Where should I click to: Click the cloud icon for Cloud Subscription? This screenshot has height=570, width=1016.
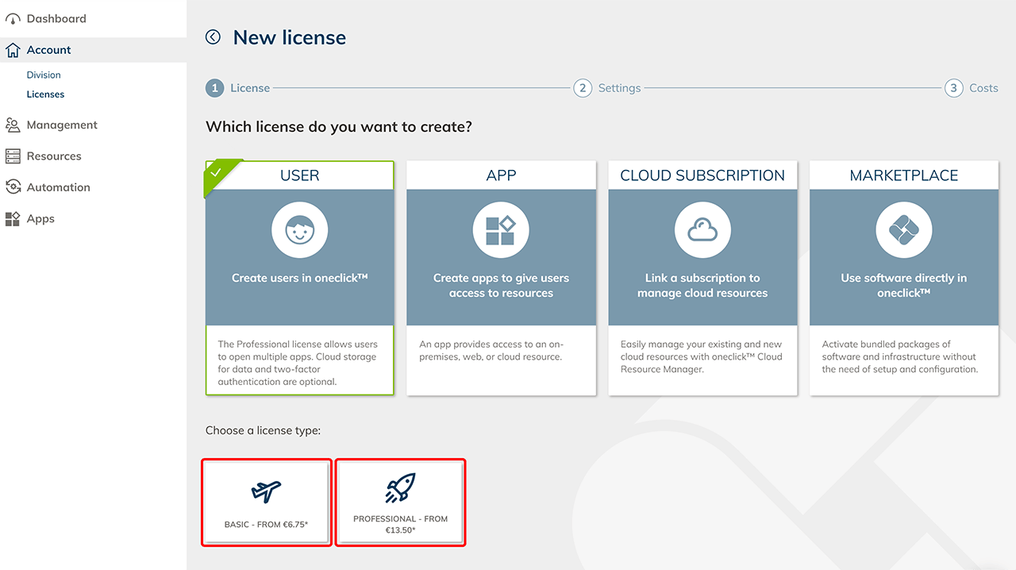click(x=702, y=230)
